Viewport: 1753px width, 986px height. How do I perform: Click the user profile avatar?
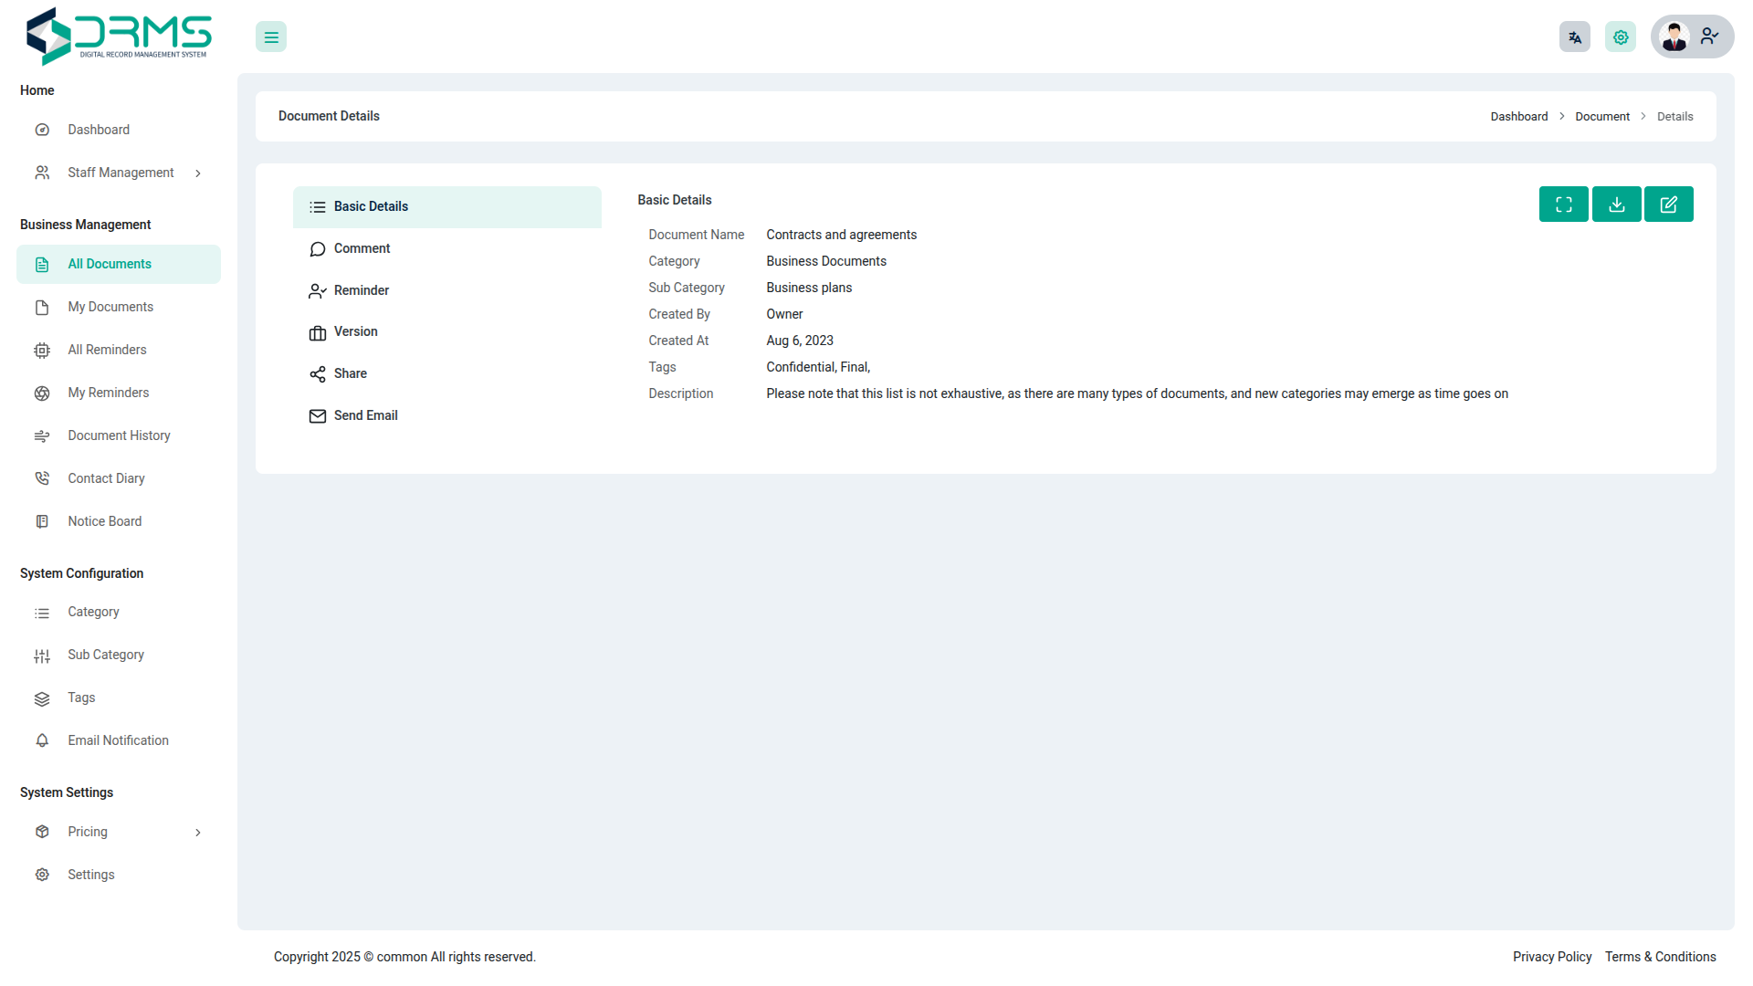coord(1674,37)
